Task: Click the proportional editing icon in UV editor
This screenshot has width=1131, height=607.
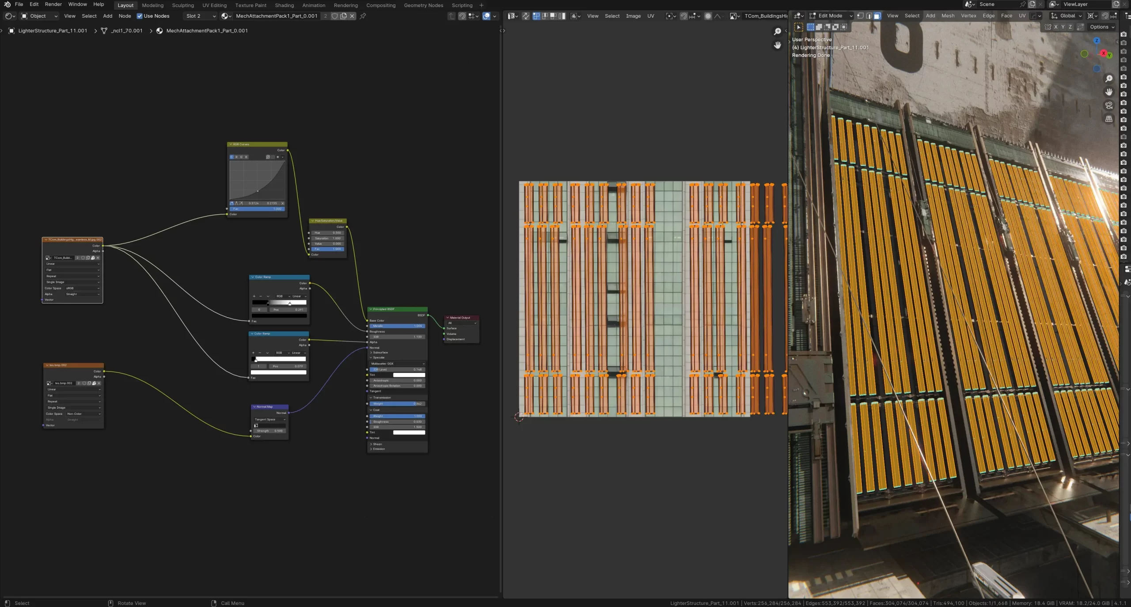Action: (708, 16)
